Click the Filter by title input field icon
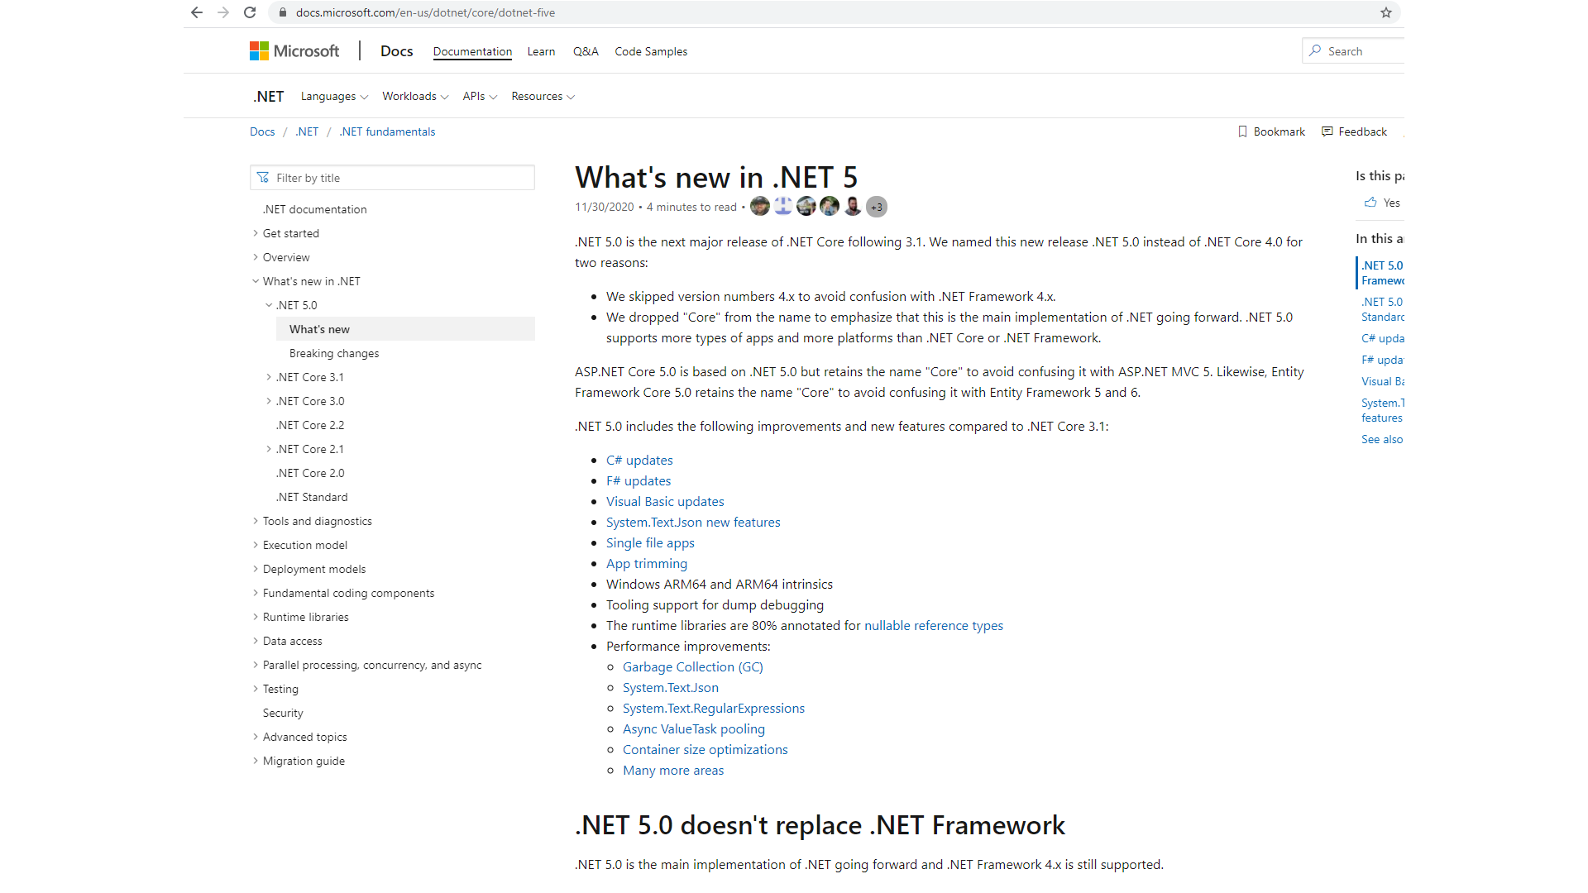The height and width of the screenshot is (893, 1588). pos(263,178)
